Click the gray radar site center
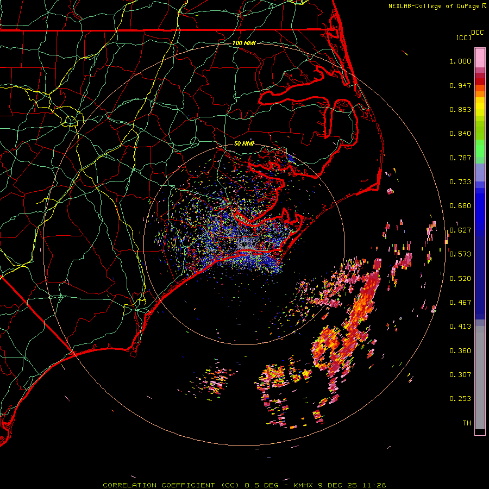Image resolution: width=489 pixels, height=489 pixels. (x=244, y=244)
